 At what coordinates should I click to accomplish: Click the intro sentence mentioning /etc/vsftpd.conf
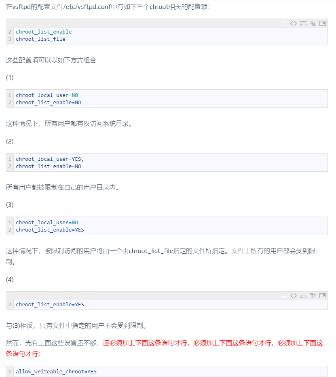point(108,7)
